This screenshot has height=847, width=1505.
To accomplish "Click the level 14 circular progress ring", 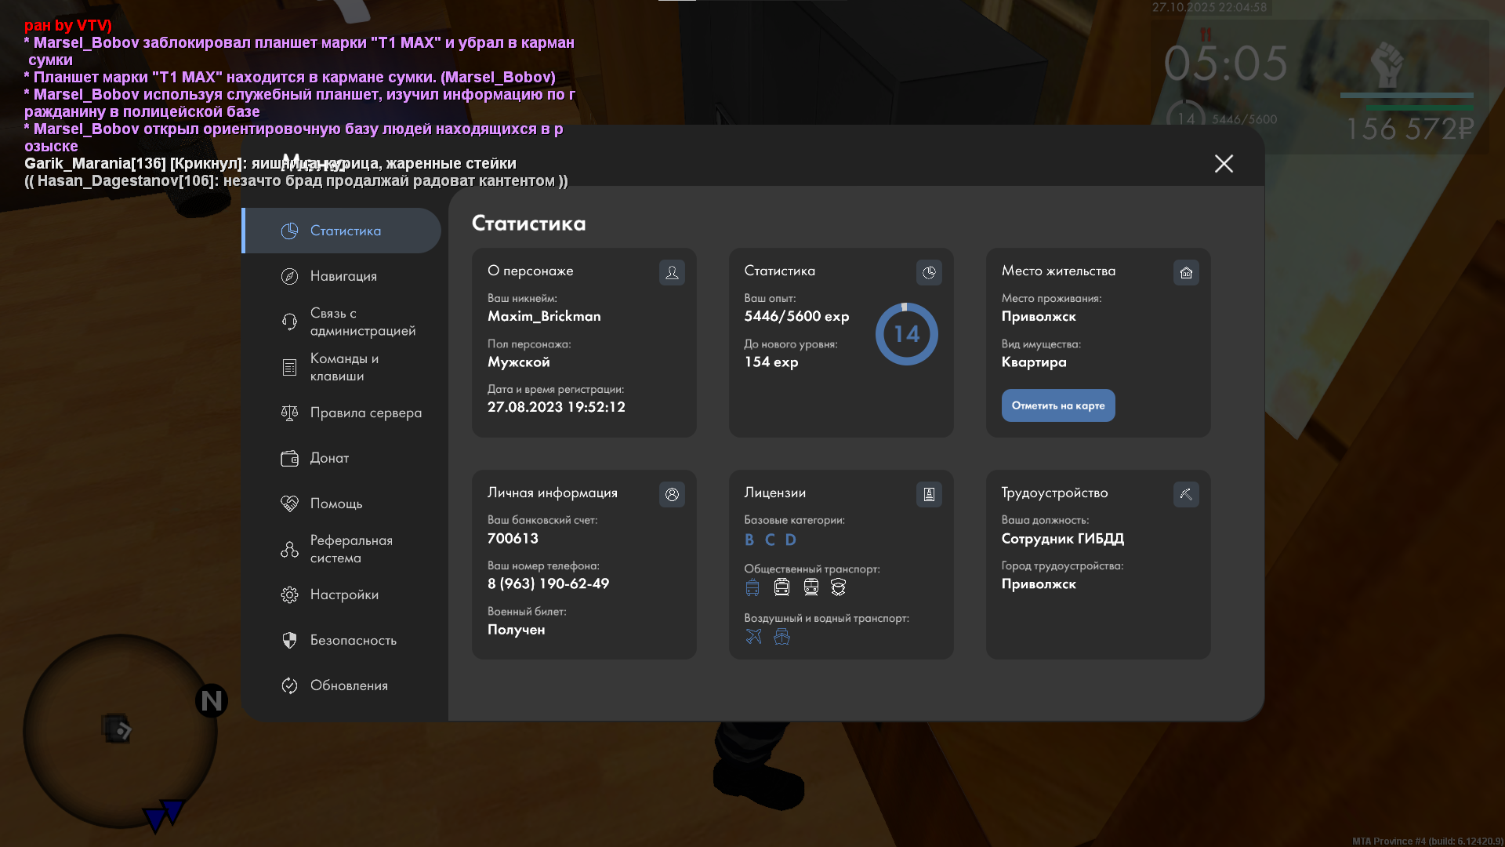I will pyautogui.click(x=906, y=334).
